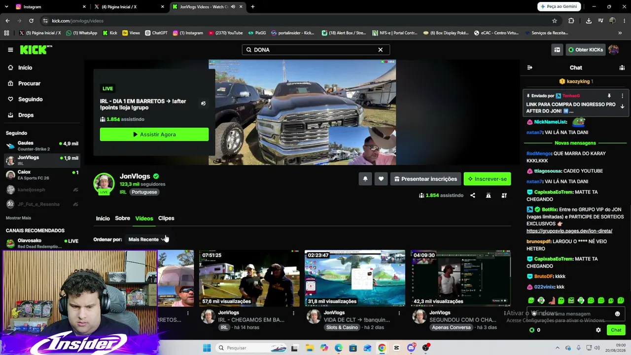
Task: Click the Apenas Conversa category tag
Action: [x=451, y=327]
